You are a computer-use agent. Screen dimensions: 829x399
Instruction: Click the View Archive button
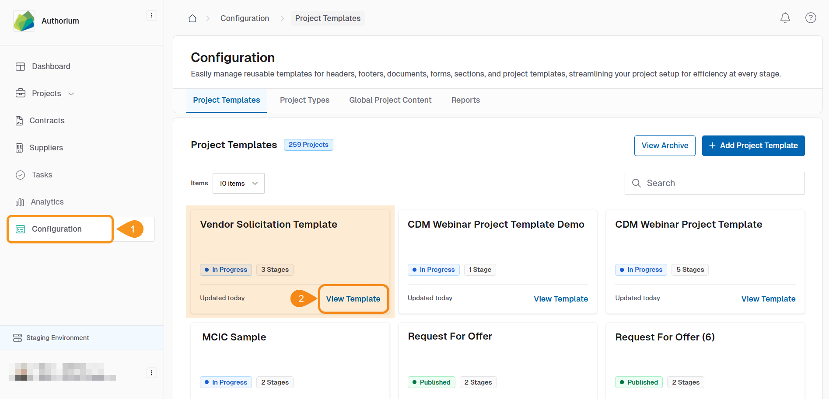pos(665,146)
